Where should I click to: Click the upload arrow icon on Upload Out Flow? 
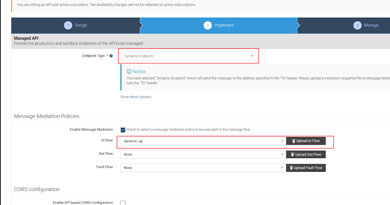coord(292,154)
